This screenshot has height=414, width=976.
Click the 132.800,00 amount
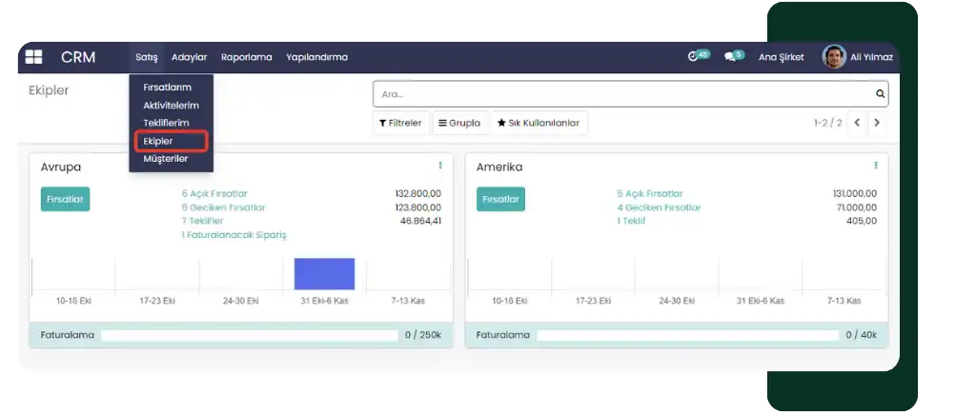click(418, 194)
